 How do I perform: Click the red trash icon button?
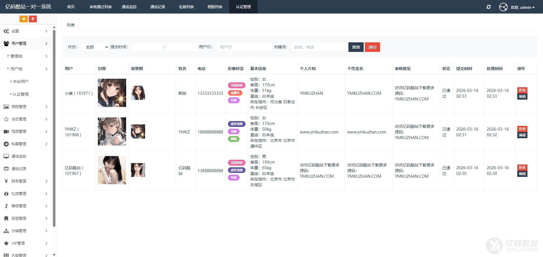33,19
